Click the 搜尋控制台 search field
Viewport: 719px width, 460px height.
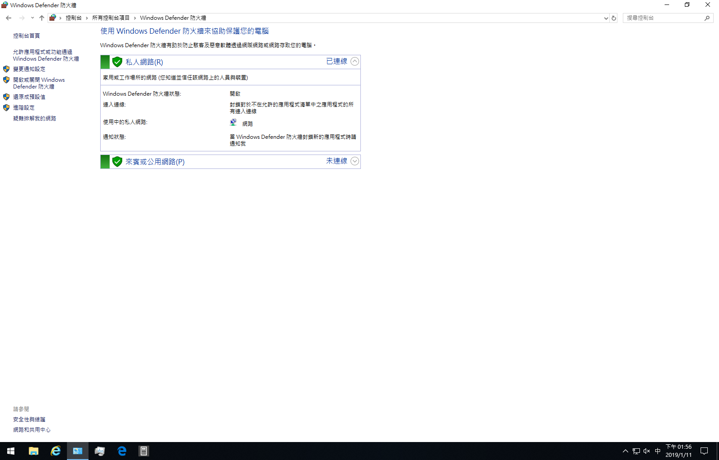point(664,18)
